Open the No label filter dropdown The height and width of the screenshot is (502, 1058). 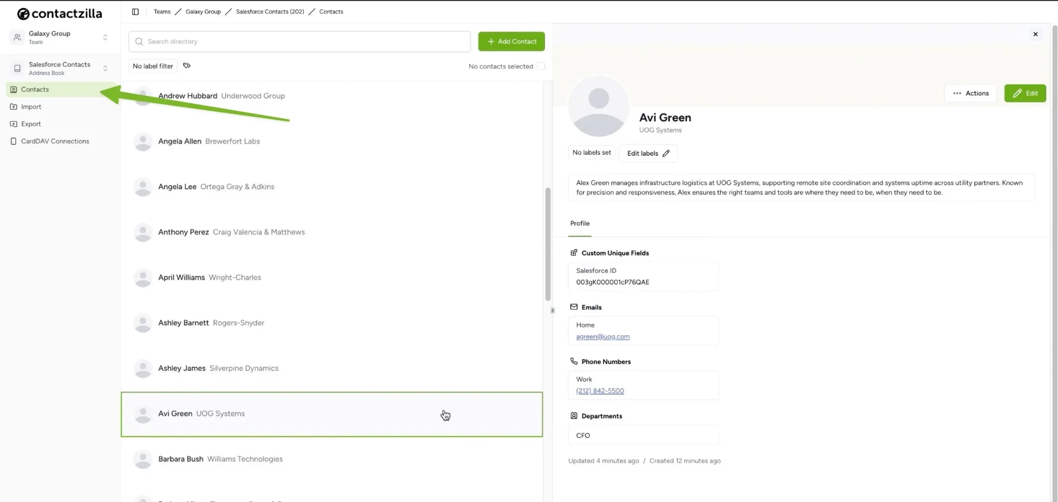(x=153, y=66)
